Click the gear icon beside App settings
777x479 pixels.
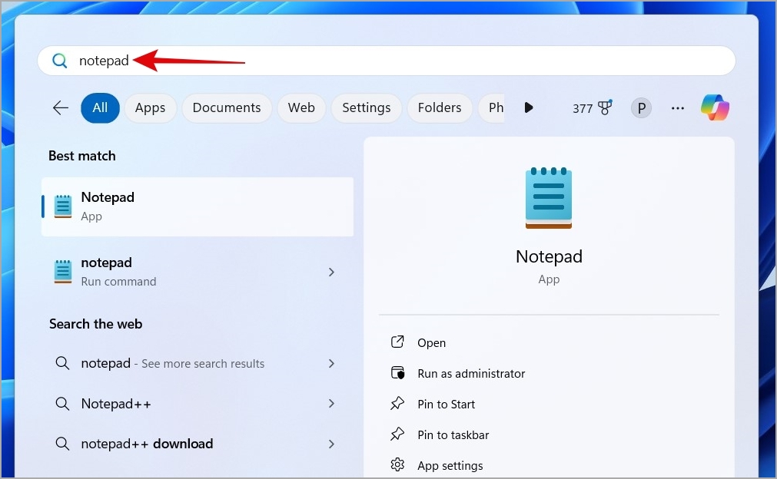(x=397, y=464)
